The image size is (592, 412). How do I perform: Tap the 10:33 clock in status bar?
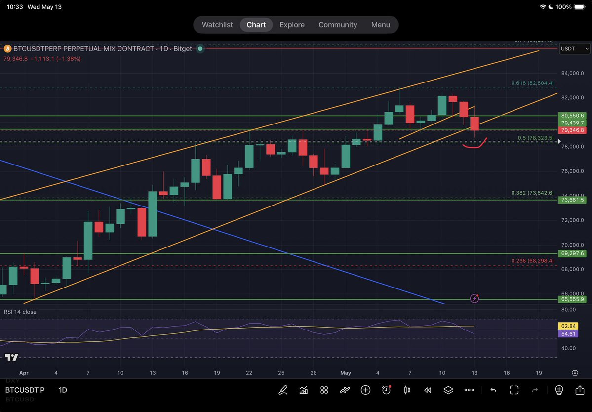15,7
